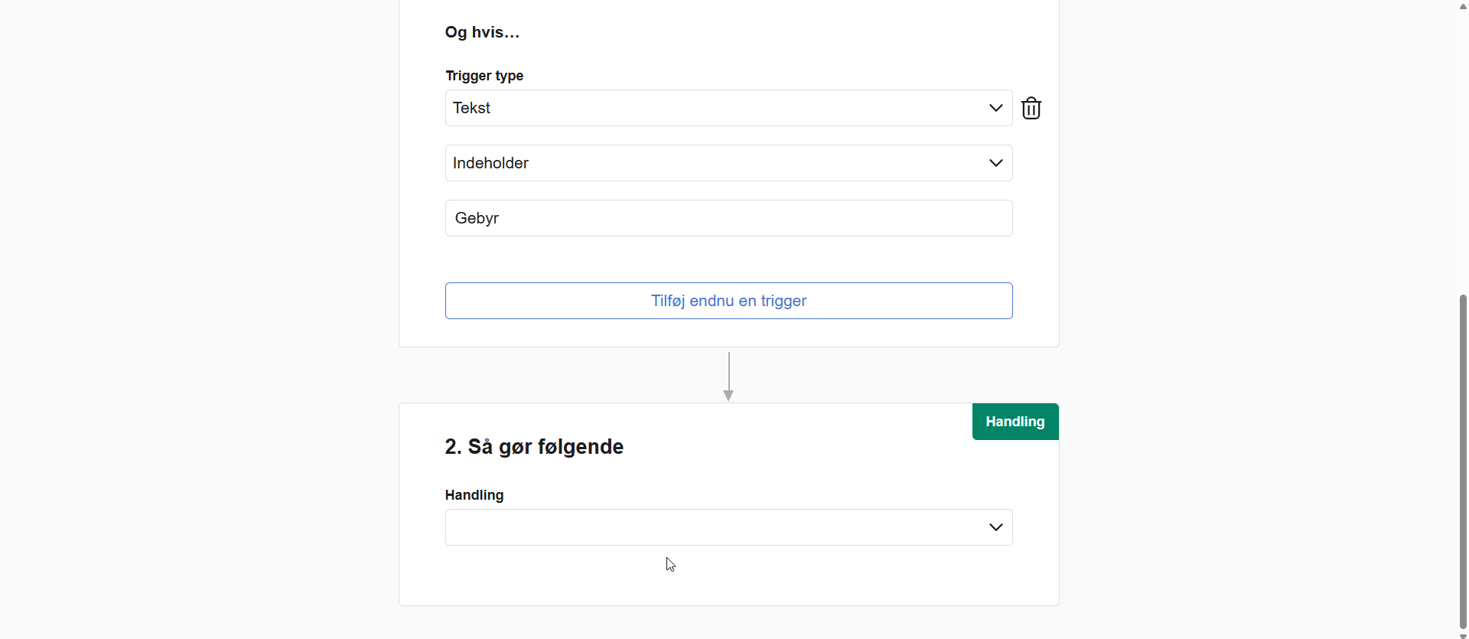This screenshot has width=1469, height=639.
Task: Click the 'Og hvis…' heading text
Action: [x=482, y=32]
